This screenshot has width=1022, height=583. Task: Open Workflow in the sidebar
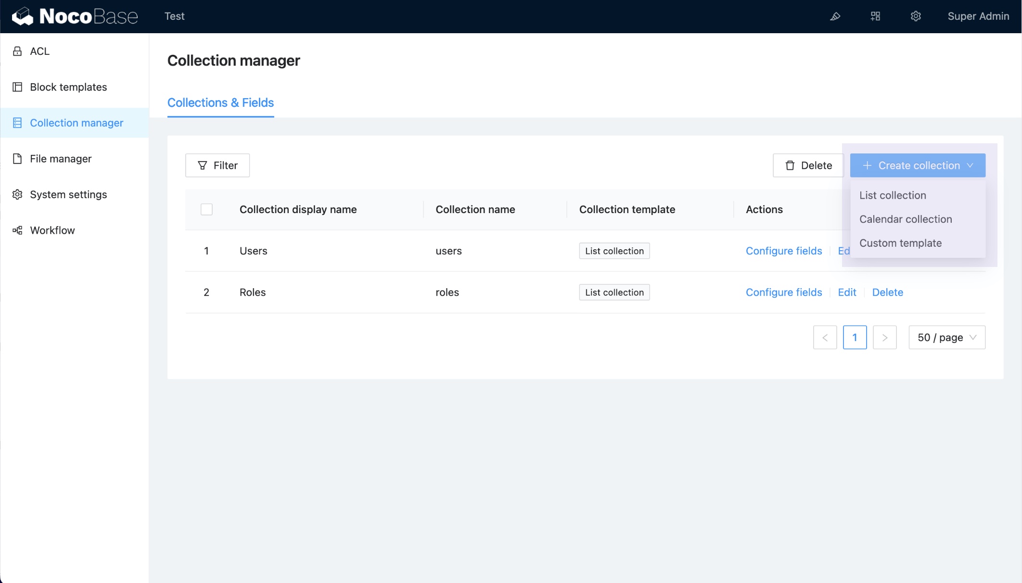click(52, 230)
